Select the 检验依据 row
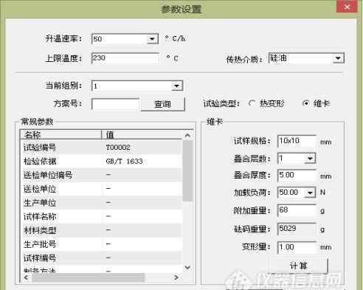 point(101,161)
